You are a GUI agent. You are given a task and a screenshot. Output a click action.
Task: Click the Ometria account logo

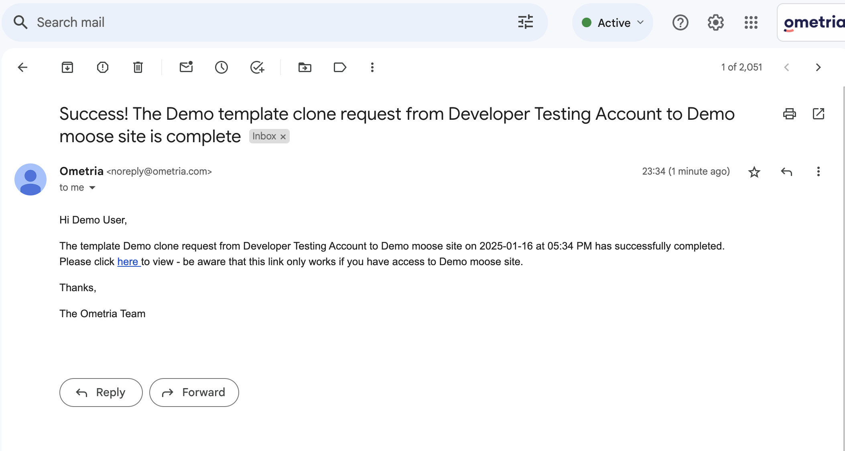point(811,23)
